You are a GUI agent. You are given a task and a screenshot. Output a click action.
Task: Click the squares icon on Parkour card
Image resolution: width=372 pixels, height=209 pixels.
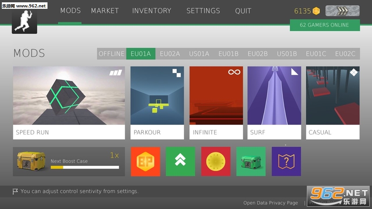176,73
